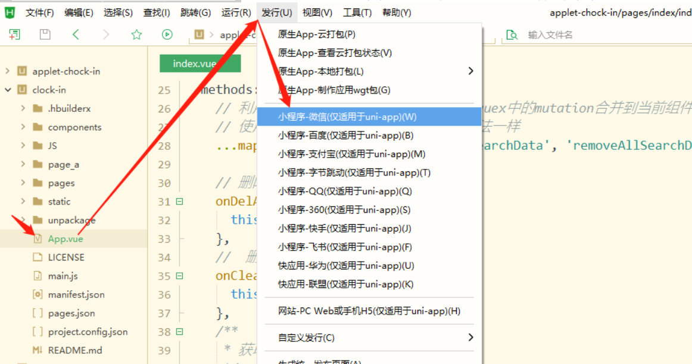This screenshot has width=692, height=364.
Task: Select 小程序-微信 publish option
Action: [x=369, y=117]
